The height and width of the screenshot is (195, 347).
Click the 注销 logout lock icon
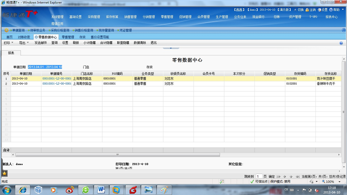click(x=307, y=10)
